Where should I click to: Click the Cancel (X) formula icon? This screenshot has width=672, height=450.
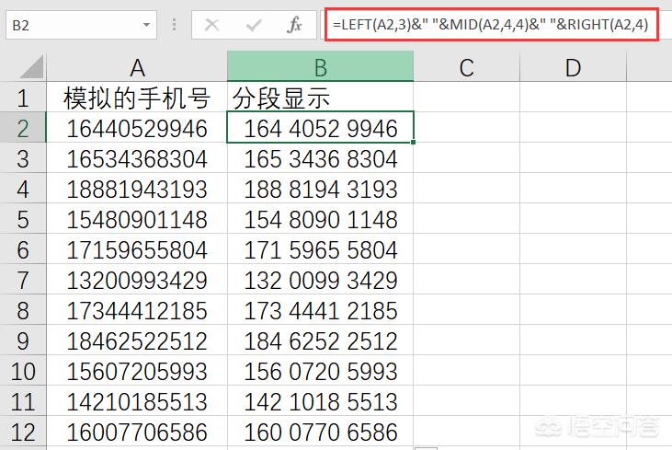pyautogui.click(x=211, y=25)
